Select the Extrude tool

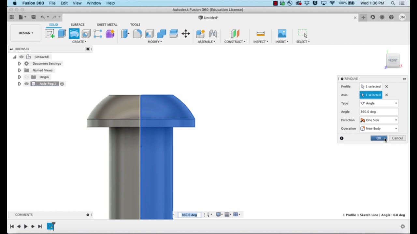pyautogui.click(x=62, y=33)
